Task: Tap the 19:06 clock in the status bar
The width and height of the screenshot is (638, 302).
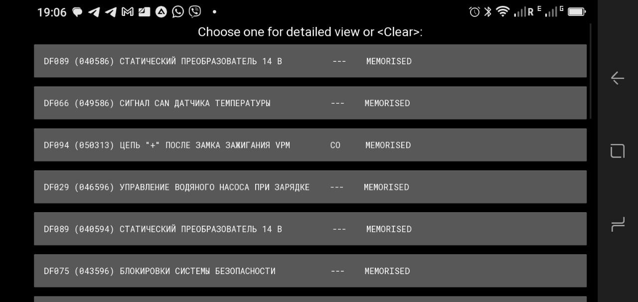Action: (x=52, y=12)
